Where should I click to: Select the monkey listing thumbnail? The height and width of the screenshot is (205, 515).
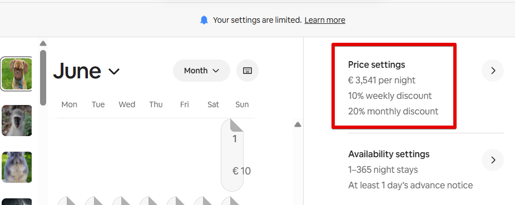point(17,121)
